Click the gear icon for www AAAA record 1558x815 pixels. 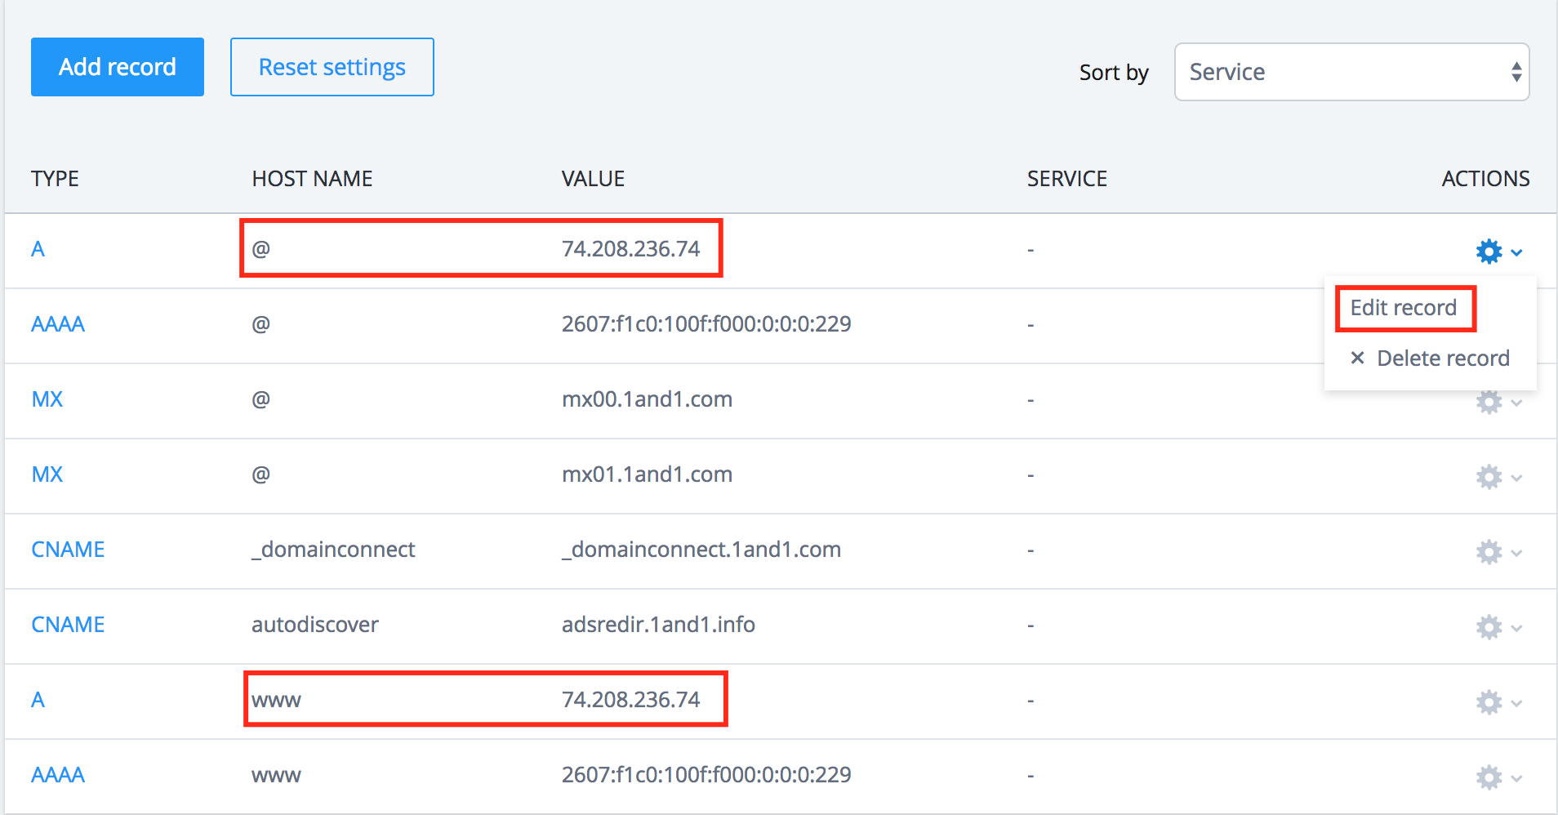point(1489,777)
